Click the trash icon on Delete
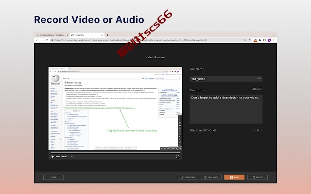The width and height of the screenshot is (311, 194). [253, 177]
